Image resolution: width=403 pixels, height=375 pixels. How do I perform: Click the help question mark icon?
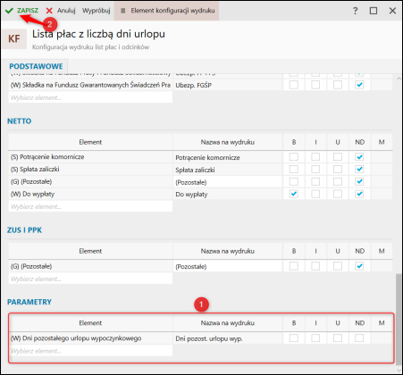(355, 11)
